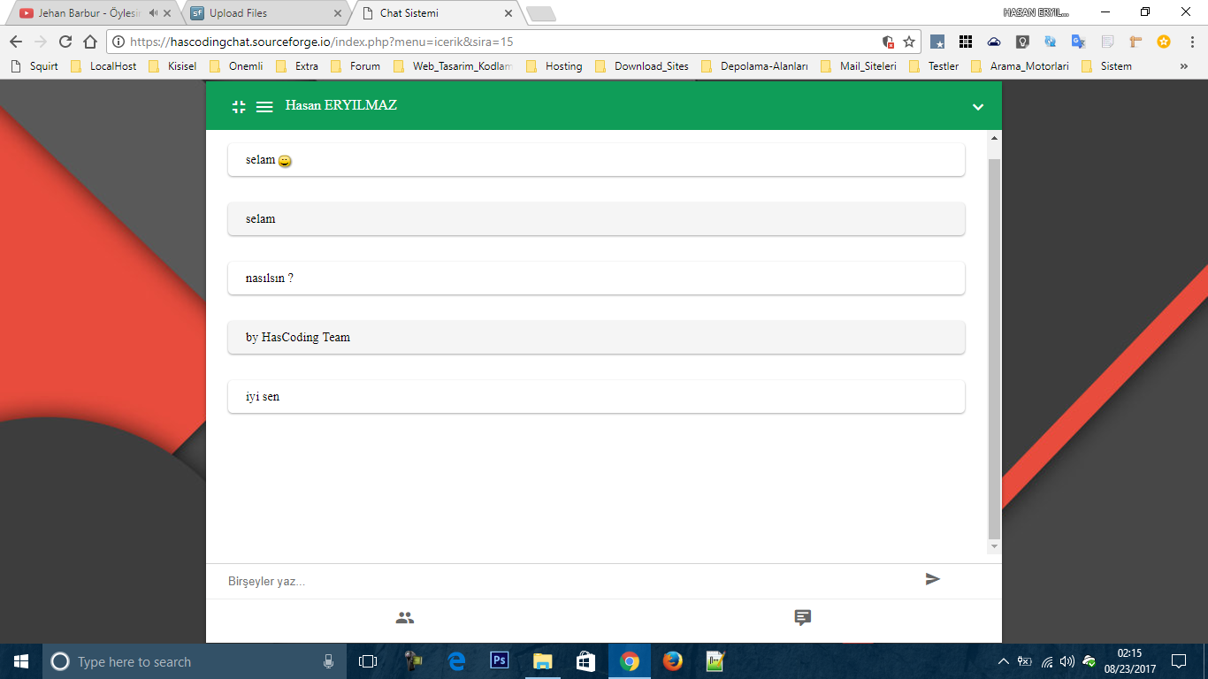Viewport: 1208px width, 679px height.
Task: Click the send message arrow icon
Action: 934,579
